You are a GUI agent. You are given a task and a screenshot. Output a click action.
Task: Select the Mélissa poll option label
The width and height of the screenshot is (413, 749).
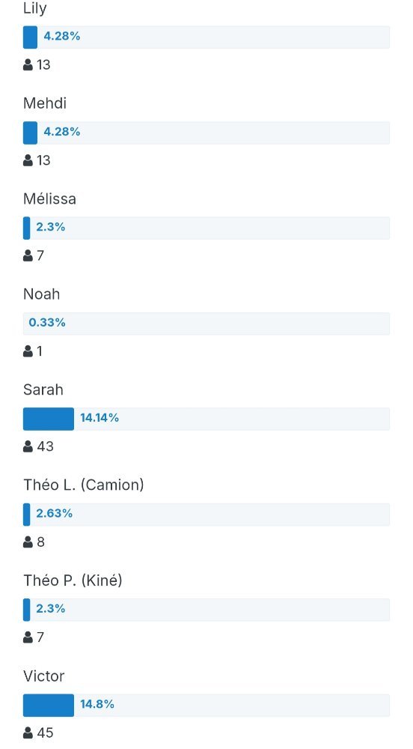click(x=49, y=198)
